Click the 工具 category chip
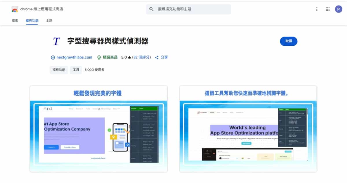 [x=76, y=70]
